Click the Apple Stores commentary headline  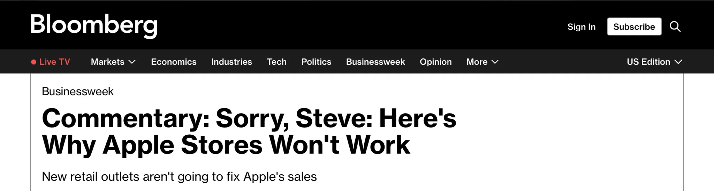(249, 131)
